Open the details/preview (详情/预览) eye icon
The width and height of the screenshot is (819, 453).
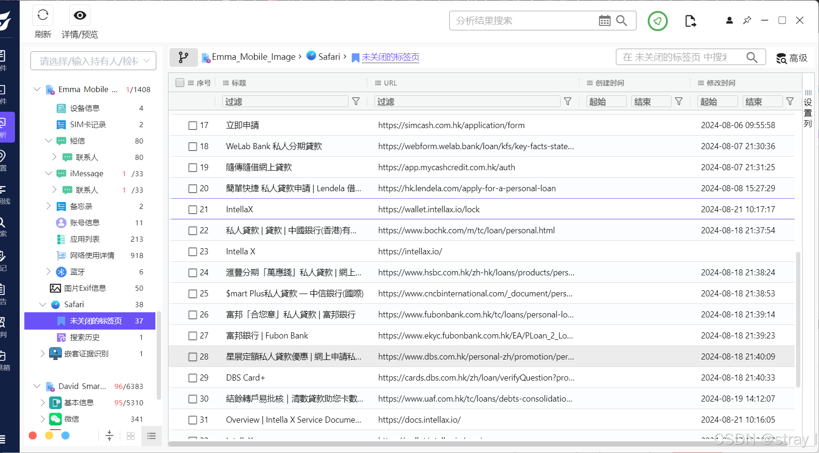pyautogui.click(x=80, y=15)
